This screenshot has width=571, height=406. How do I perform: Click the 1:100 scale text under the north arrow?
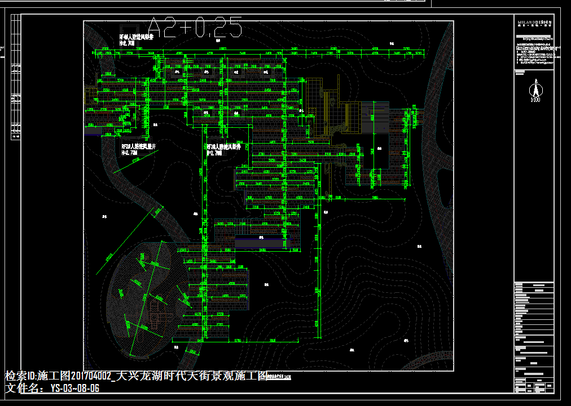[x=535, y=100]
